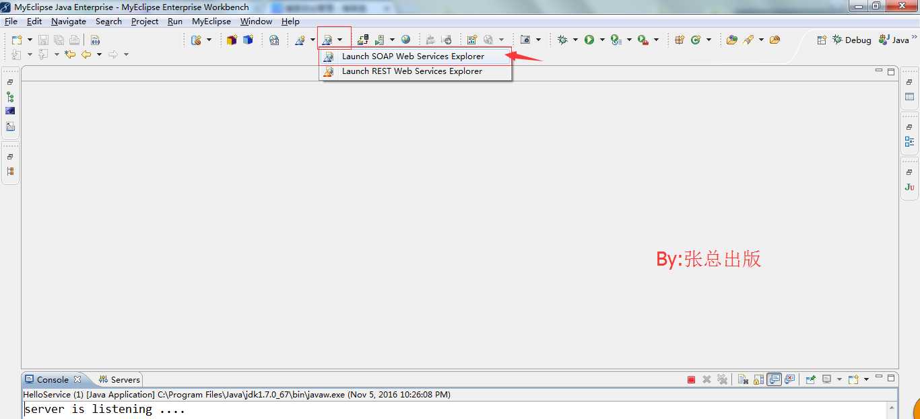
Task: Toggle show console on standard output
Action: click(774, 379)
